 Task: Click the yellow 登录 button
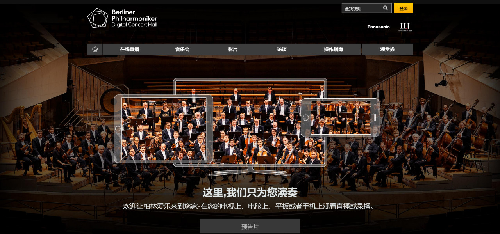[x=404, y=8]
